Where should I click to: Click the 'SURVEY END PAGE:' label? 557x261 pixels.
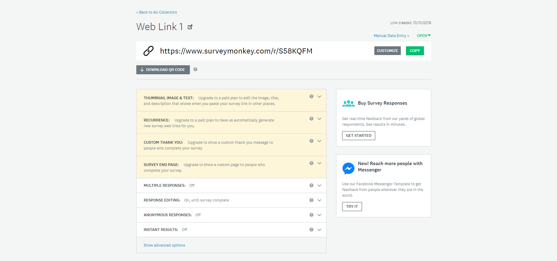click(x=161, y=165)
